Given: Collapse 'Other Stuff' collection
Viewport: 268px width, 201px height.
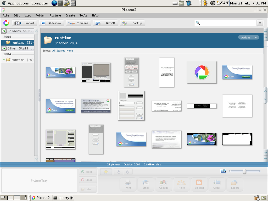Looking at the screenshot, I should pos(4,48).
